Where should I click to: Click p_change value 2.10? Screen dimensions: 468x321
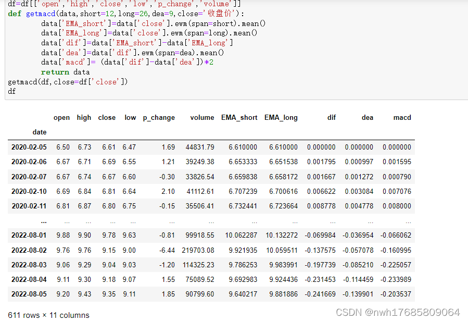click(x=168, y=191)
